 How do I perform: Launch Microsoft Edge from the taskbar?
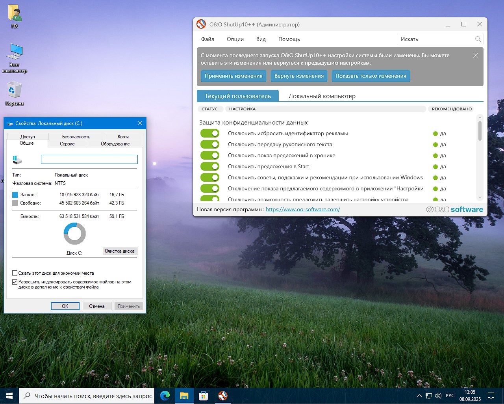[x=165, y=396]
